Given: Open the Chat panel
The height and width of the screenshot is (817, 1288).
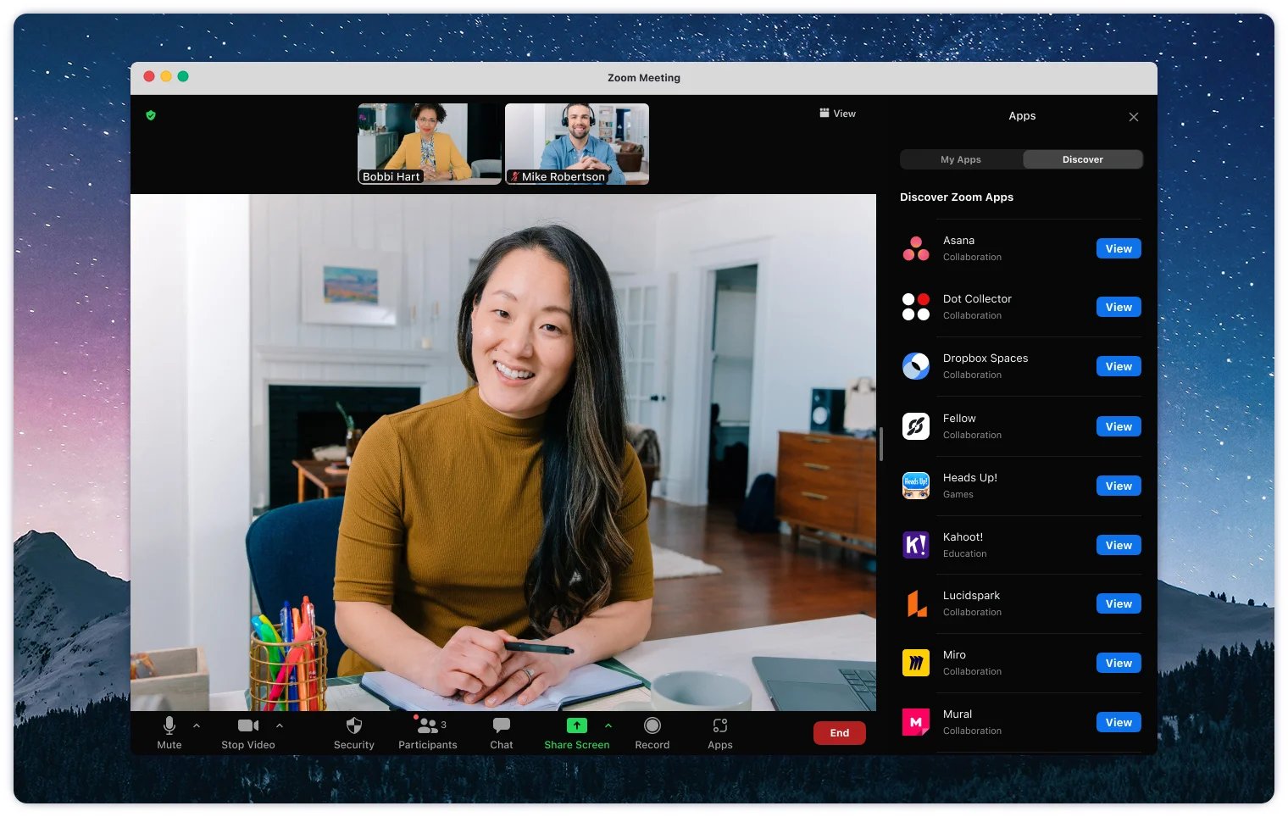Looking at the screenshot, I should click(501, 726).
